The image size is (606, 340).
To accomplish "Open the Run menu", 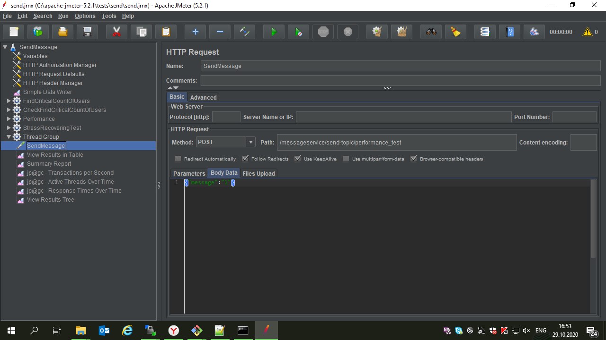I will [63, 16].
